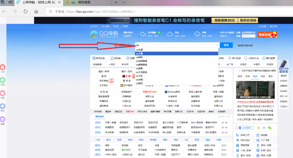Open the 人民网 link

[112, 64]
